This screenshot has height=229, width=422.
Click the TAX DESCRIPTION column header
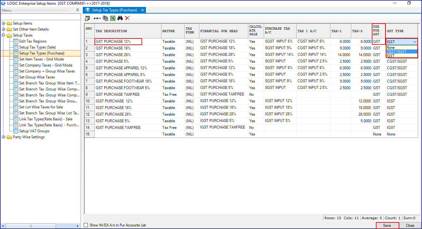click(x=128, y=31)
